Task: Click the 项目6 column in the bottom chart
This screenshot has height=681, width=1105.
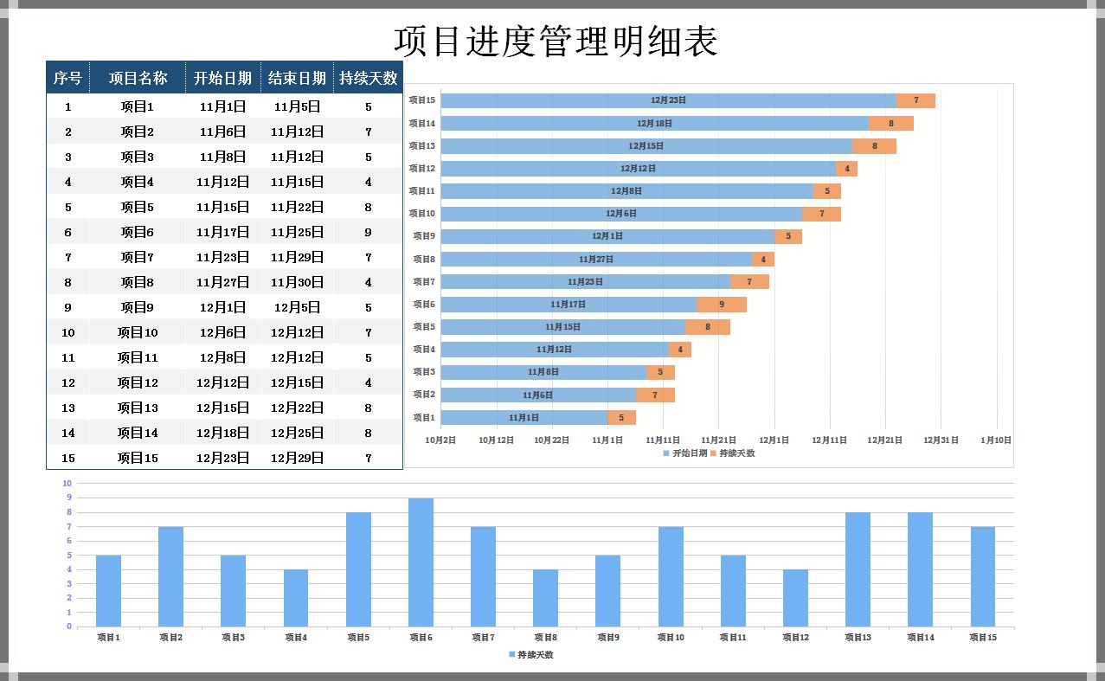Action: 421,562
